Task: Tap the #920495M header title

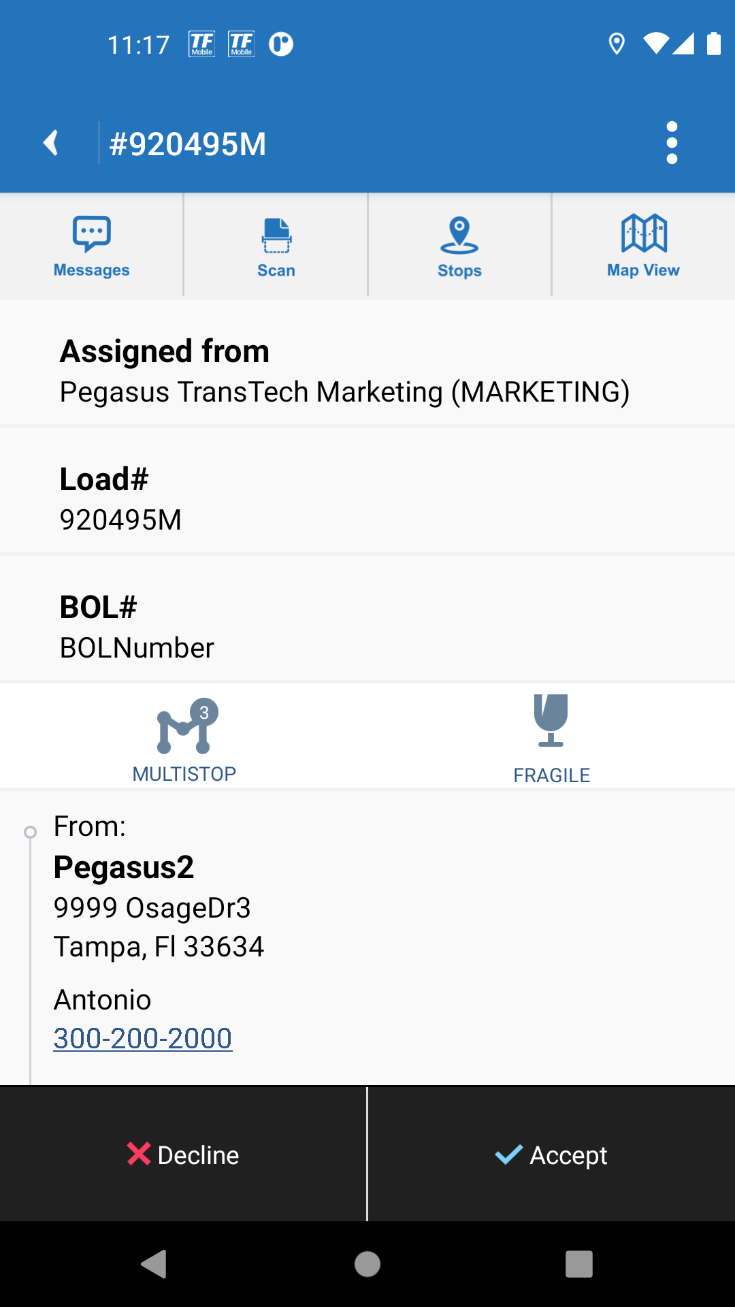Action: pos(188,144)
